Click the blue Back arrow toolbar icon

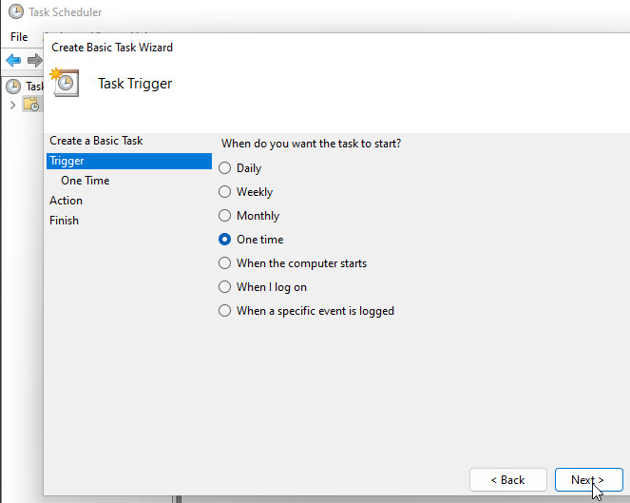[13, 60]
